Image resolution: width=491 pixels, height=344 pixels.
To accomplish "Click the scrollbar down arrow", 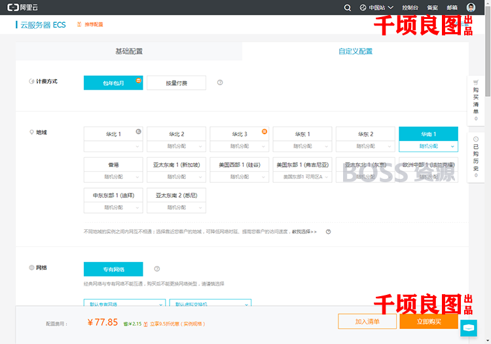I will click(488, 341).
